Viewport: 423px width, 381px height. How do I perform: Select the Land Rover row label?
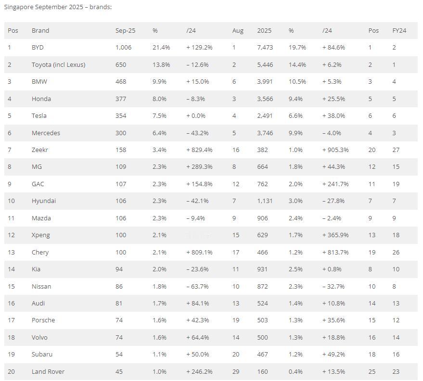click(48, 371)
